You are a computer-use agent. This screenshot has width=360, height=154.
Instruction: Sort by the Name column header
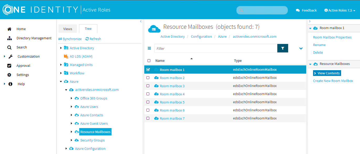(160, 60)
